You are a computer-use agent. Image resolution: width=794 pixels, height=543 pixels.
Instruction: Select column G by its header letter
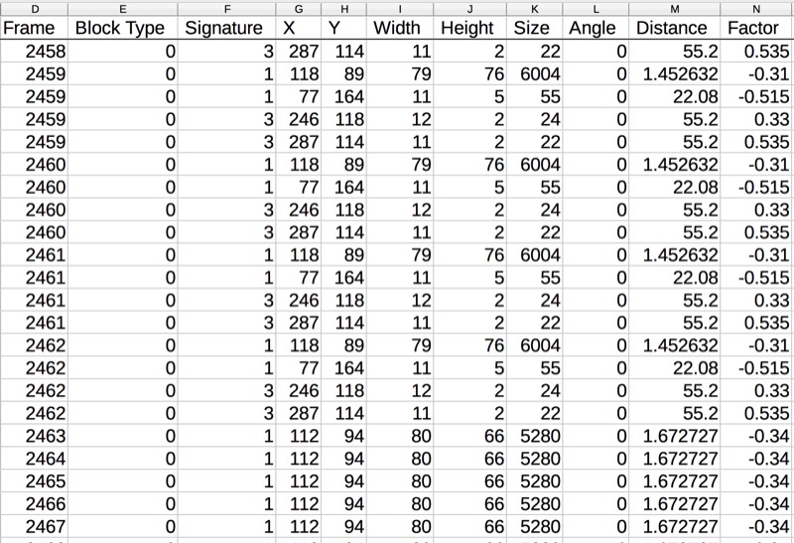299,9
